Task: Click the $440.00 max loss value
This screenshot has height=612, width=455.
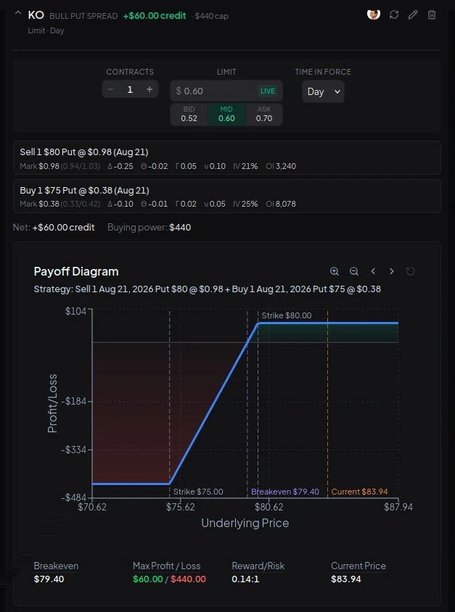Action: pos(188,579)
